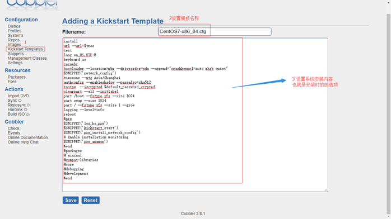Reset the kickstart template form
The height and width of the screenshot is (219, 391).
click(91, 200)
